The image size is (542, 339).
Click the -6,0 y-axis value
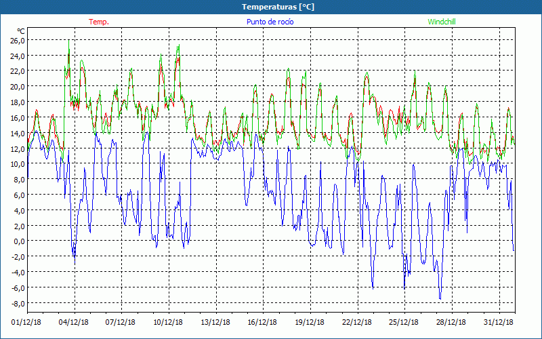[18, 287]
